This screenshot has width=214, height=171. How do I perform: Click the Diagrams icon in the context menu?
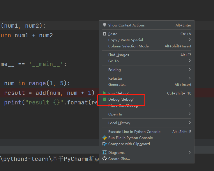tap(105, 153)
